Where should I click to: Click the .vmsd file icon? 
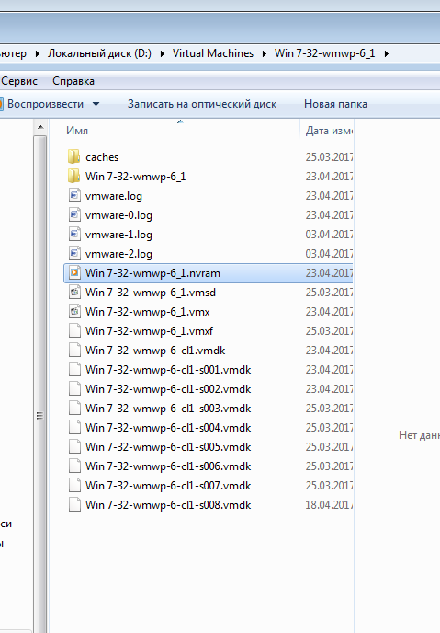(x=74, y=293)
